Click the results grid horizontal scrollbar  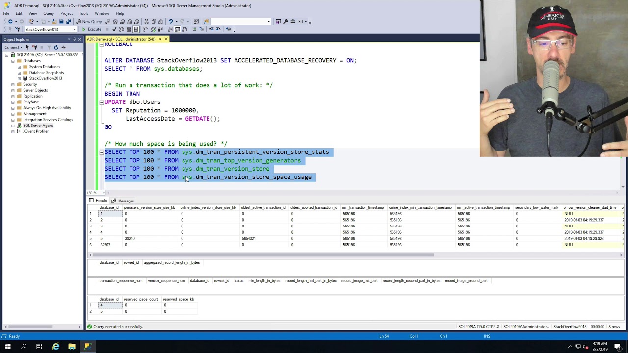tap(263, 255)
